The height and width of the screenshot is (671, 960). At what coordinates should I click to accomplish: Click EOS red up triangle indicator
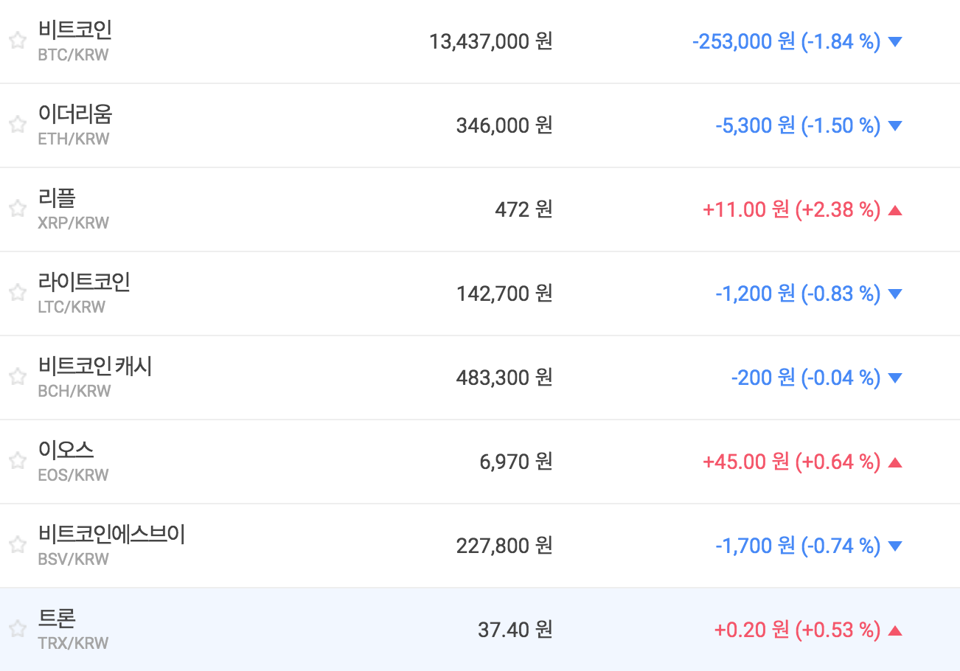pos(895,462)
